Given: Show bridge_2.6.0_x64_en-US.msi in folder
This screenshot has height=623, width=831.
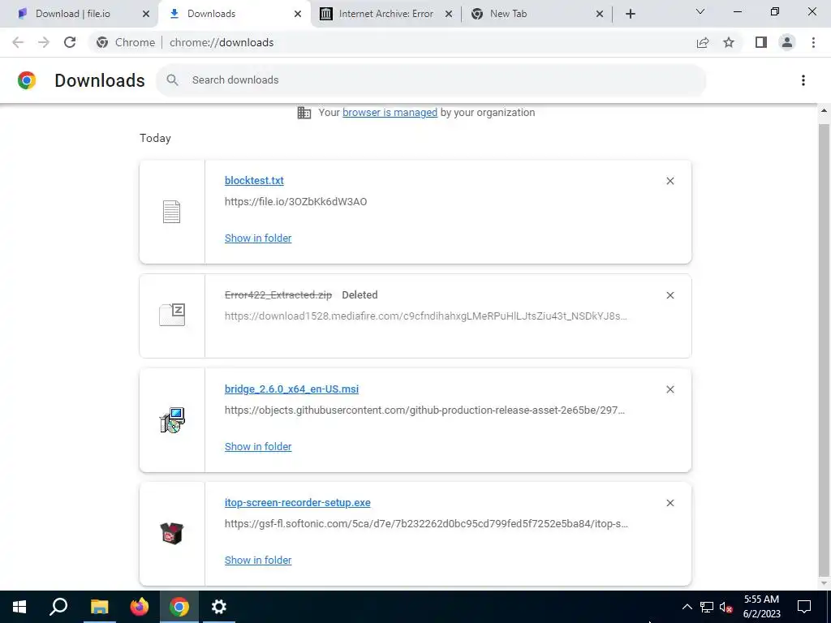Looking at the screenshot, I should click(258, 447).
